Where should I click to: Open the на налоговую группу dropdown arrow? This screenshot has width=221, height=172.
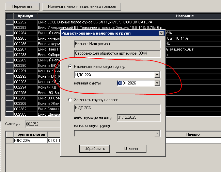[x=157, y=134]
